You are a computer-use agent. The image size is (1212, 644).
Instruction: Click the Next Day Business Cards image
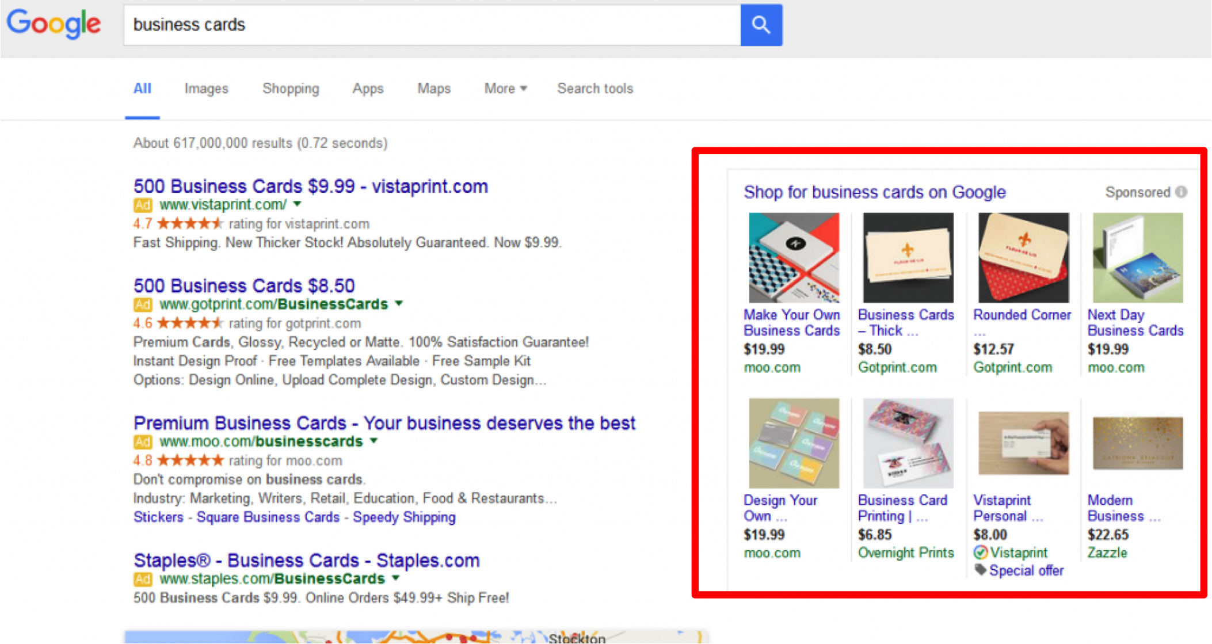[x=1138, y=258]
